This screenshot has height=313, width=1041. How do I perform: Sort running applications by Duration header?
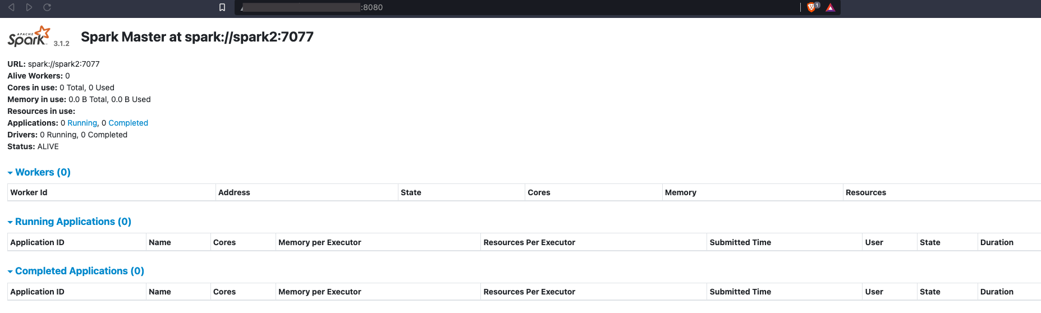click(x=997, y=242)
